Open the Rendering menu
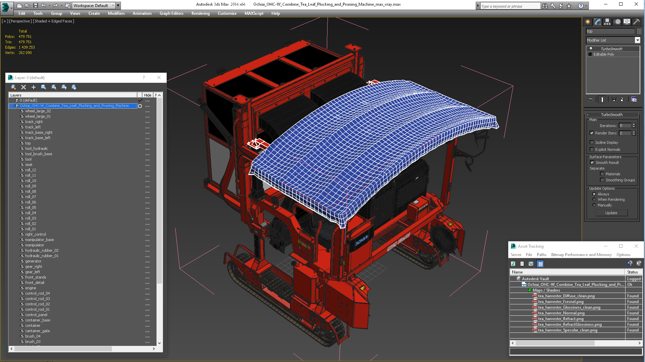 (201, 13)
